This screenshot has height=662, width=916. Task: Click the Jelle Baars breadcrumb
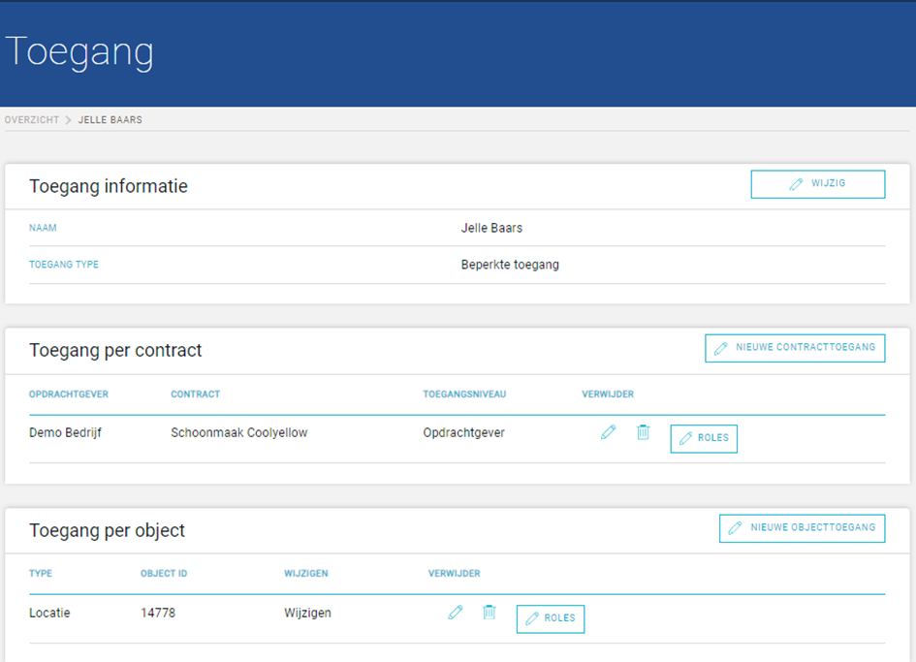[x=111, y=120]
